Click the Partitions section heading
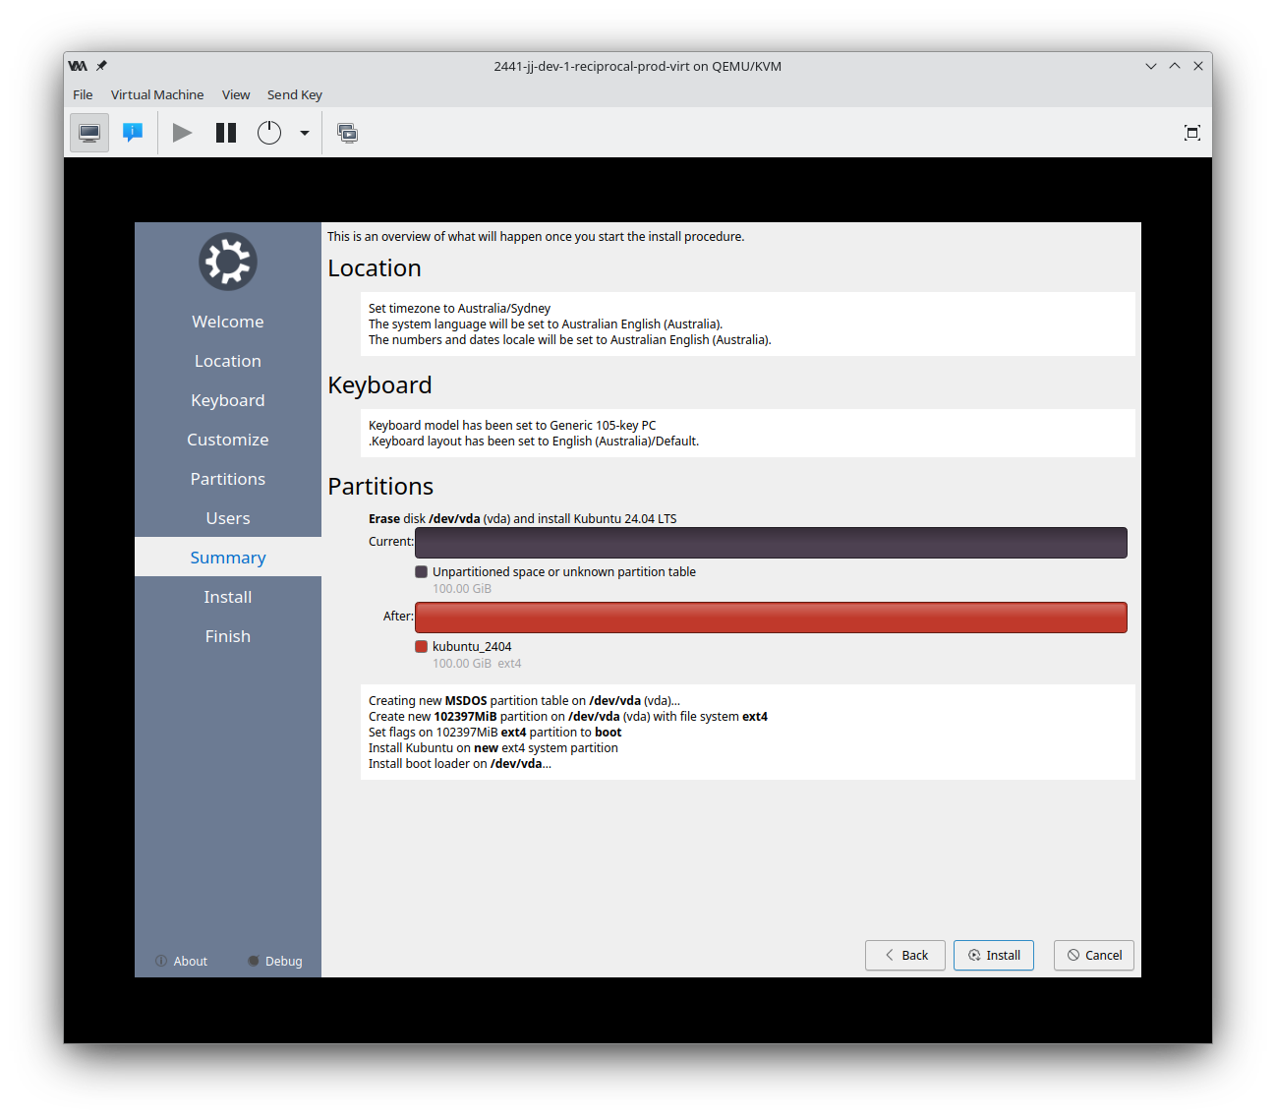 (x=380, y=487)
